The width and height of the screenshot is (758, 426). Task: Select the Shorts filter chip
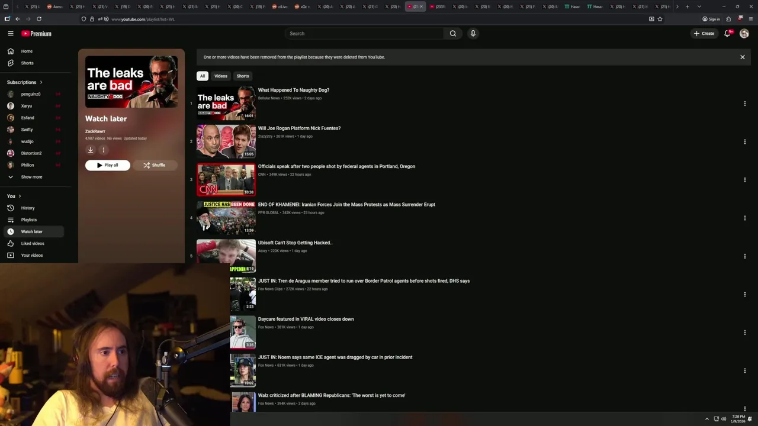click(243, 76)
